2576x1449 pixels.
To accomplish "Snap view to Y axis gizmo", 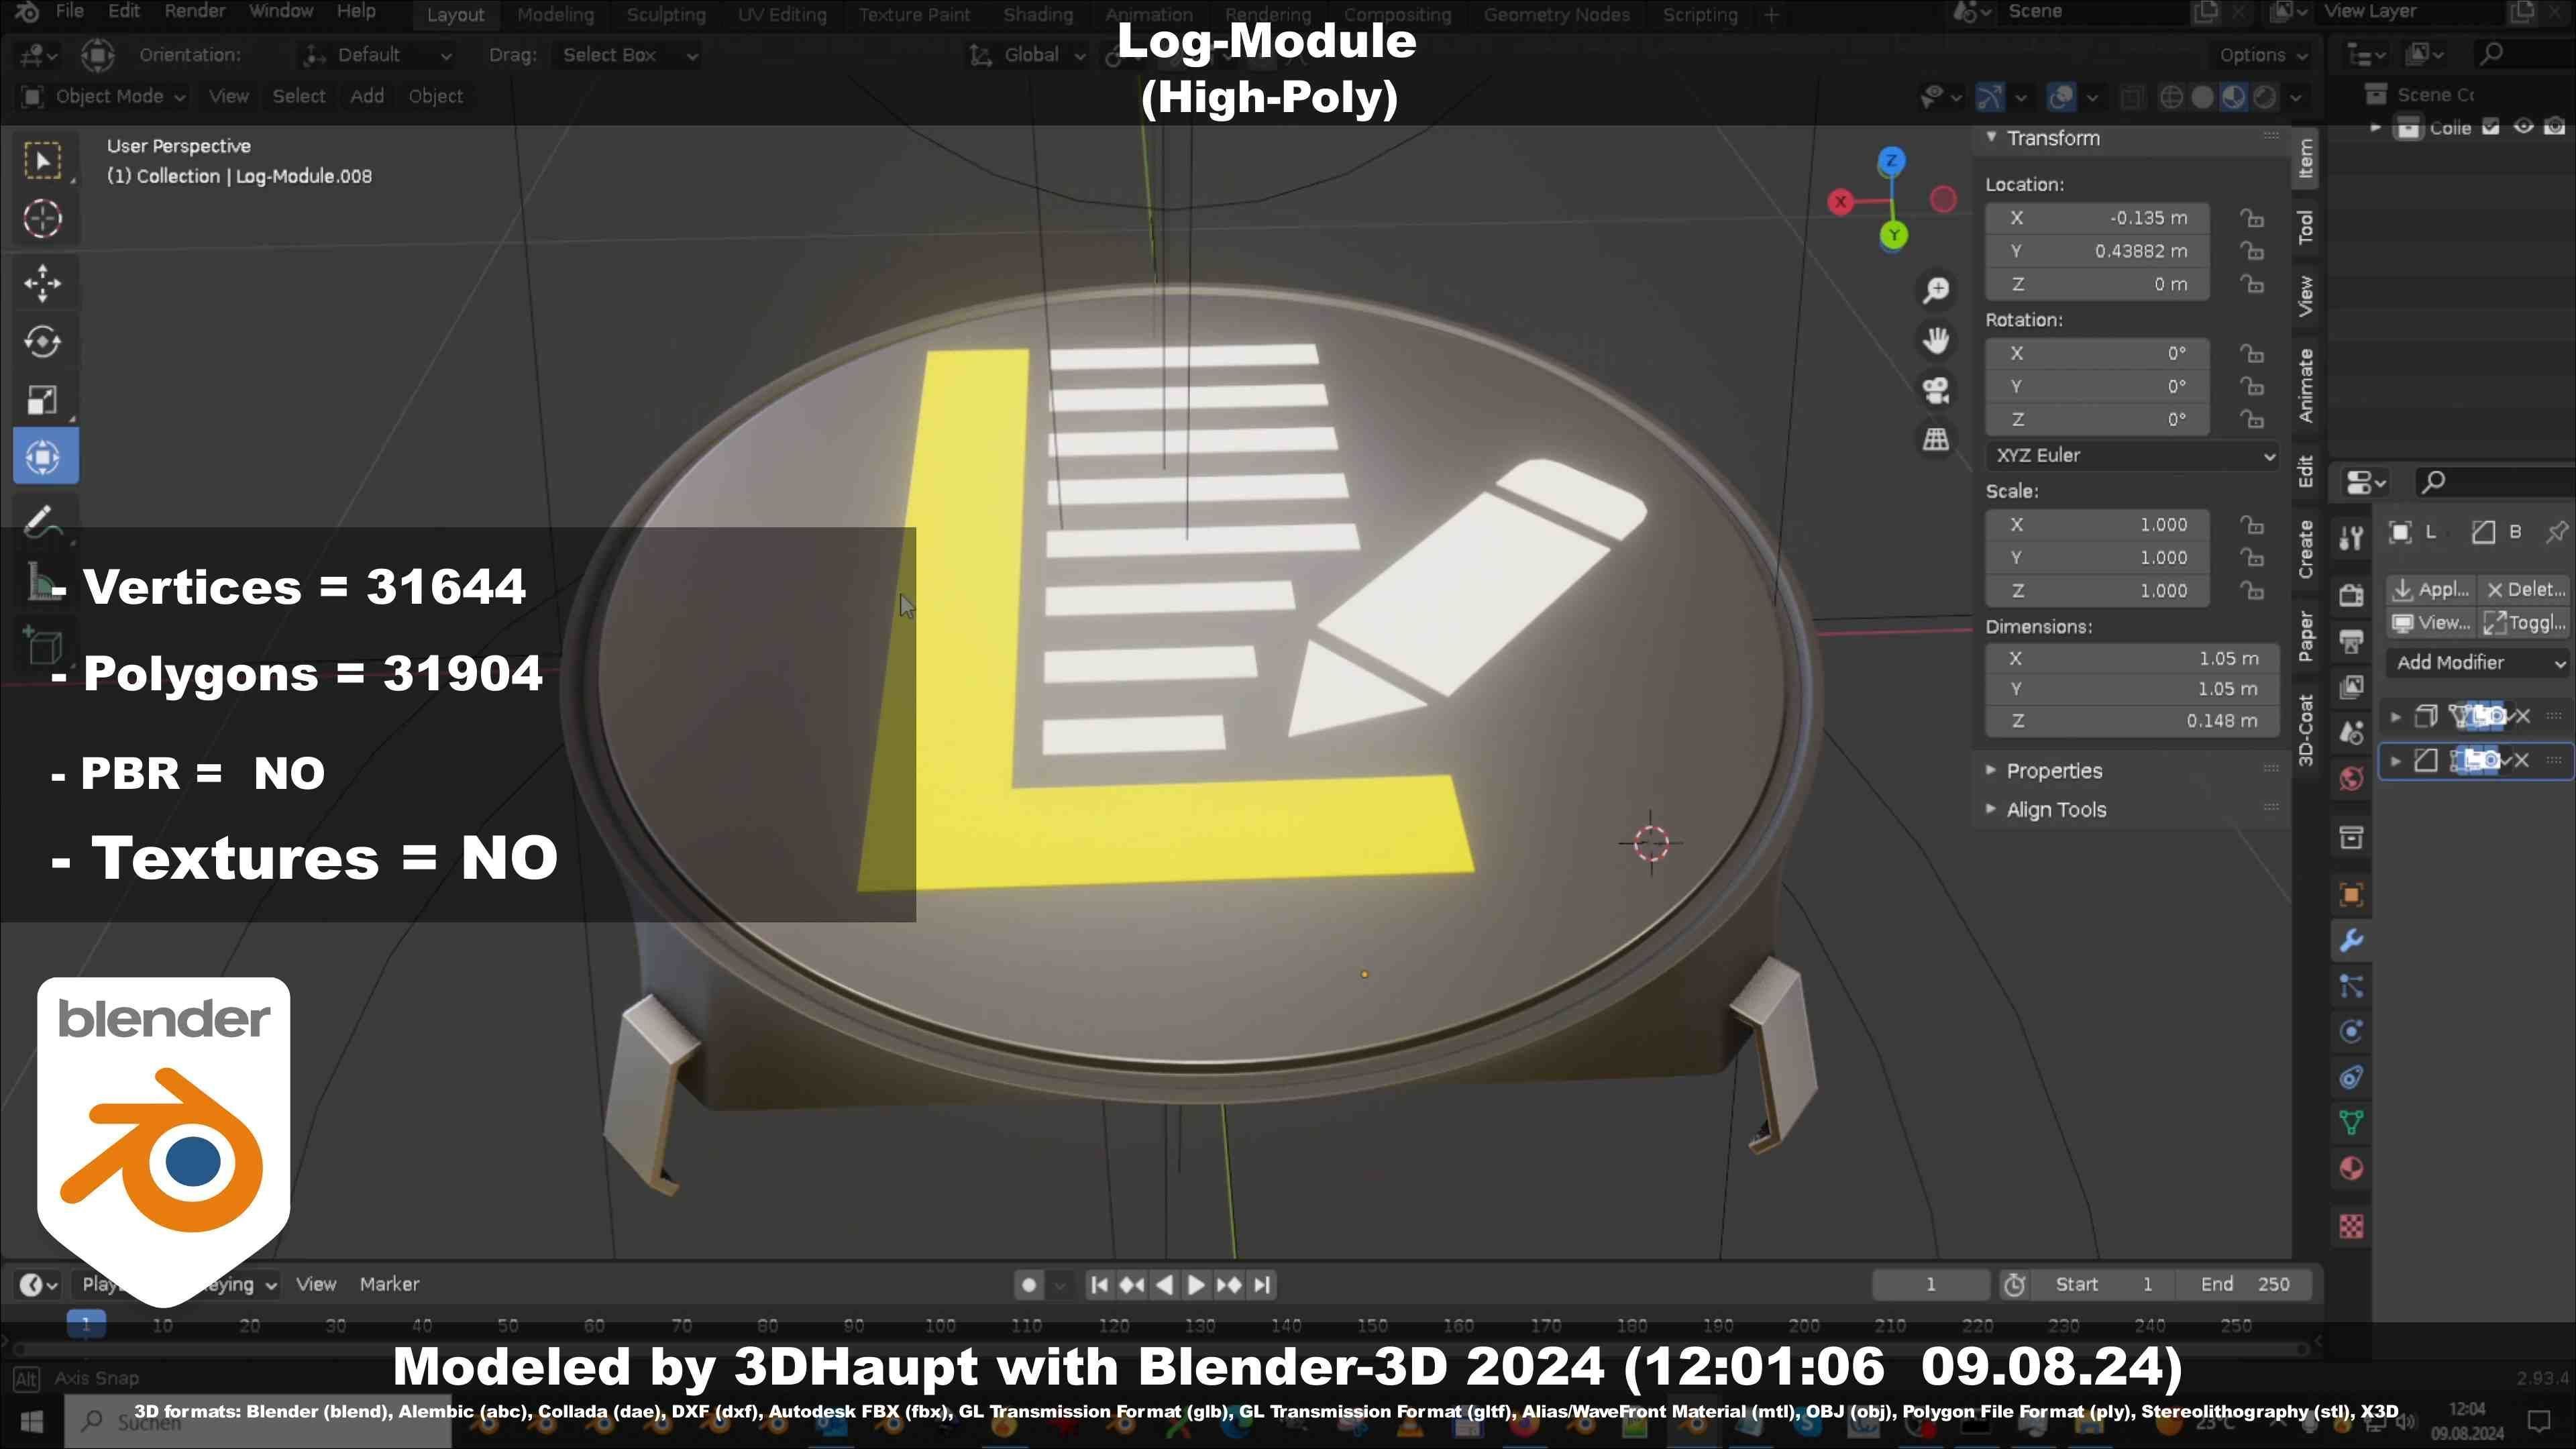I will (1893, 236).
